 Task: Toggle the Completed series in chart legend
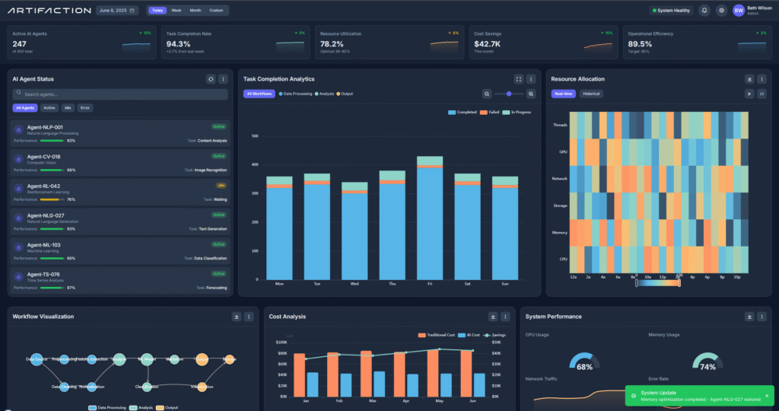coord(463,112)
